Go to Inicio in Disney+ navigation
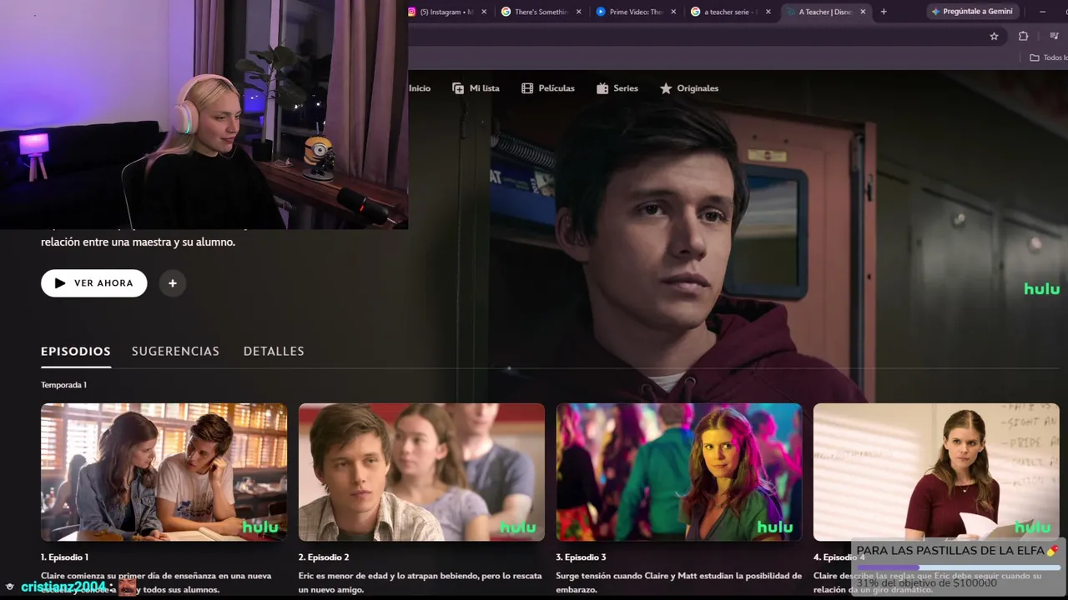Viewport: 1068px width, 600px height. click(420, 88)
